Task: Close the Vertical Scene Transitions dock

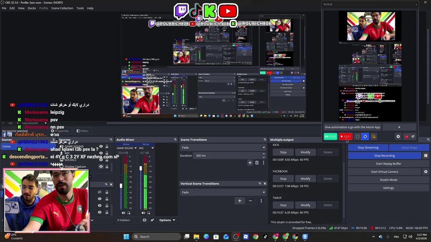Action: (265, 184)
